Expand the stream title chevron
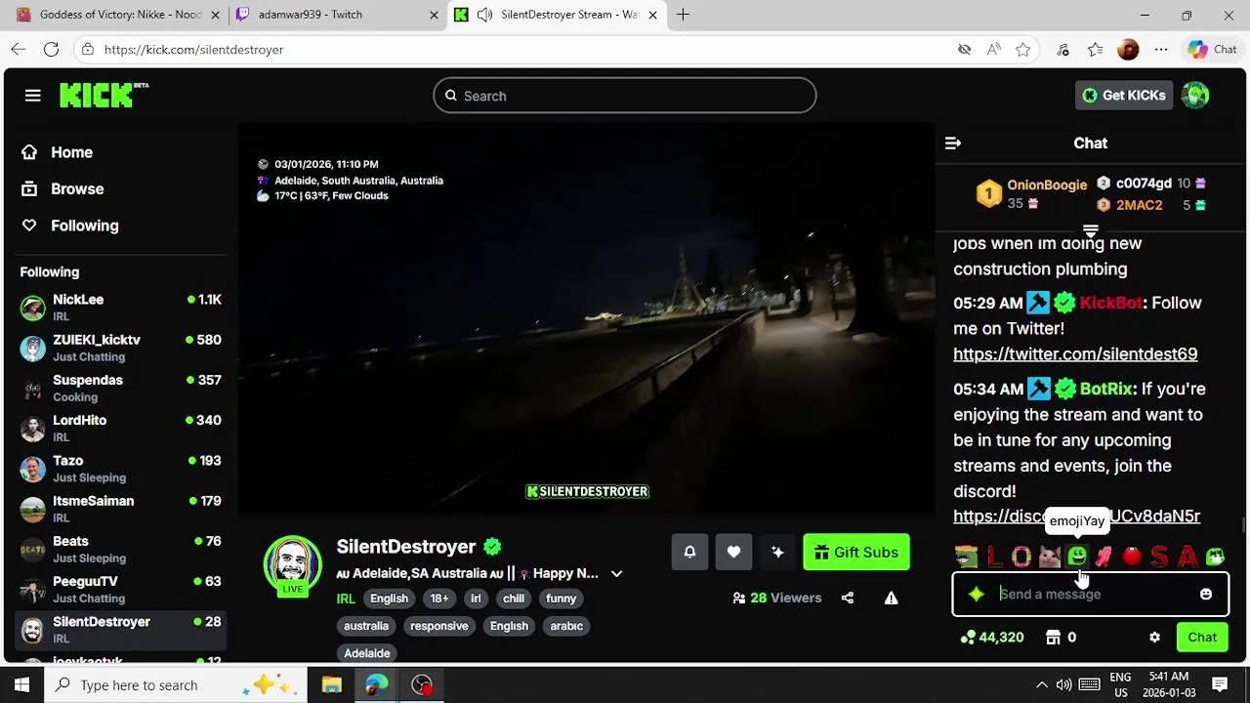 (x=616, y=573)
